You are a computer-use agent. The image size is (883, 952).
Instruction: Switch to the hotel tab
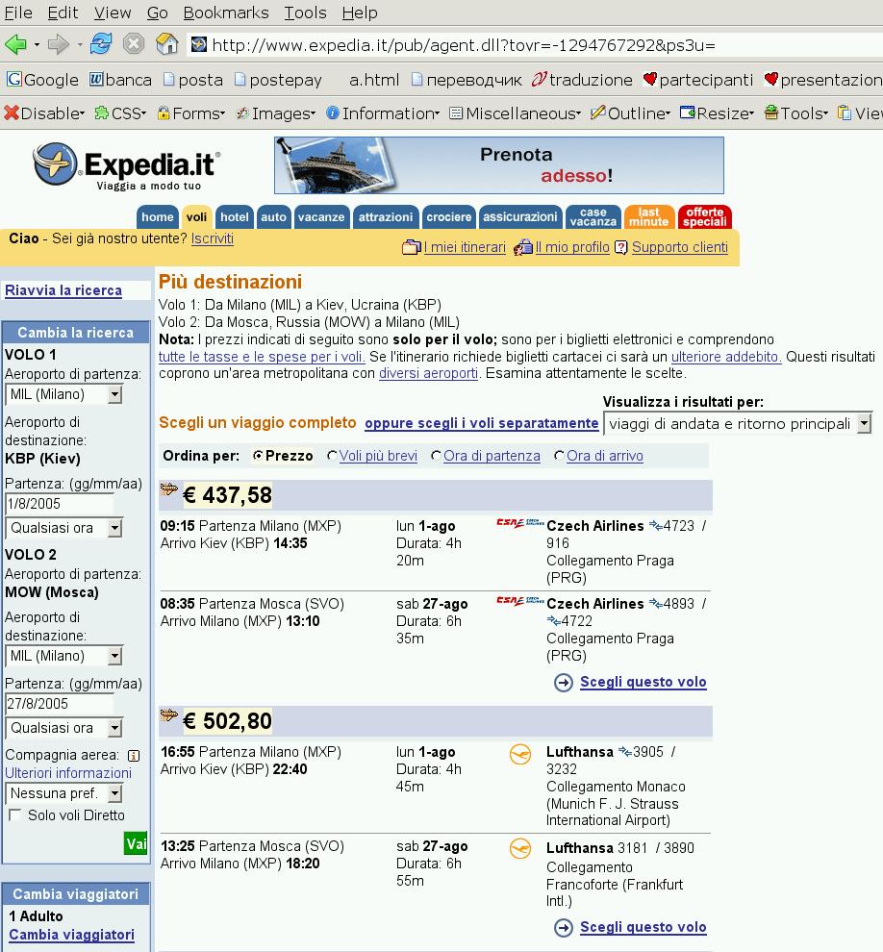235,217
